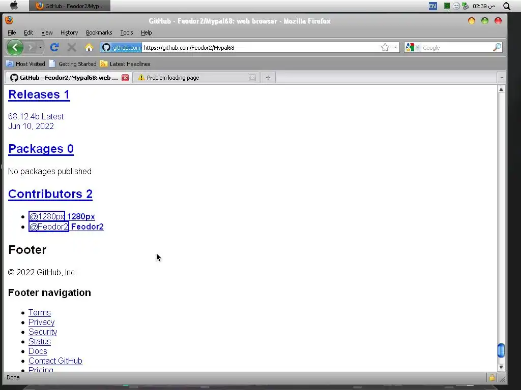Open the History menu

69,32
